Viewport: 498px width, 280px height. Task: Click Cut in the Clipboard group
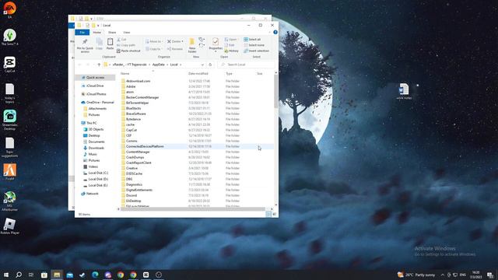(121, 40)
